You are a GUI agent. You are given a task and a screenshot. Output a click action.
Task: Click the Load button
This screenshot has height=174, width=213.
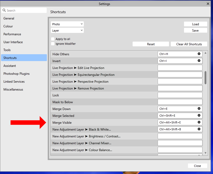[195, 24]
